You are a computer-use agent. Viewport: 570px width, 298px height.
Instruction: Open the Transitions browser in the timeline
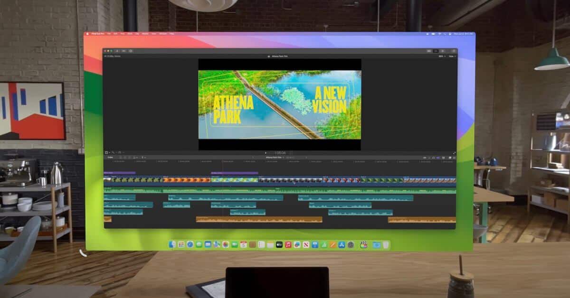coord(455,157)
